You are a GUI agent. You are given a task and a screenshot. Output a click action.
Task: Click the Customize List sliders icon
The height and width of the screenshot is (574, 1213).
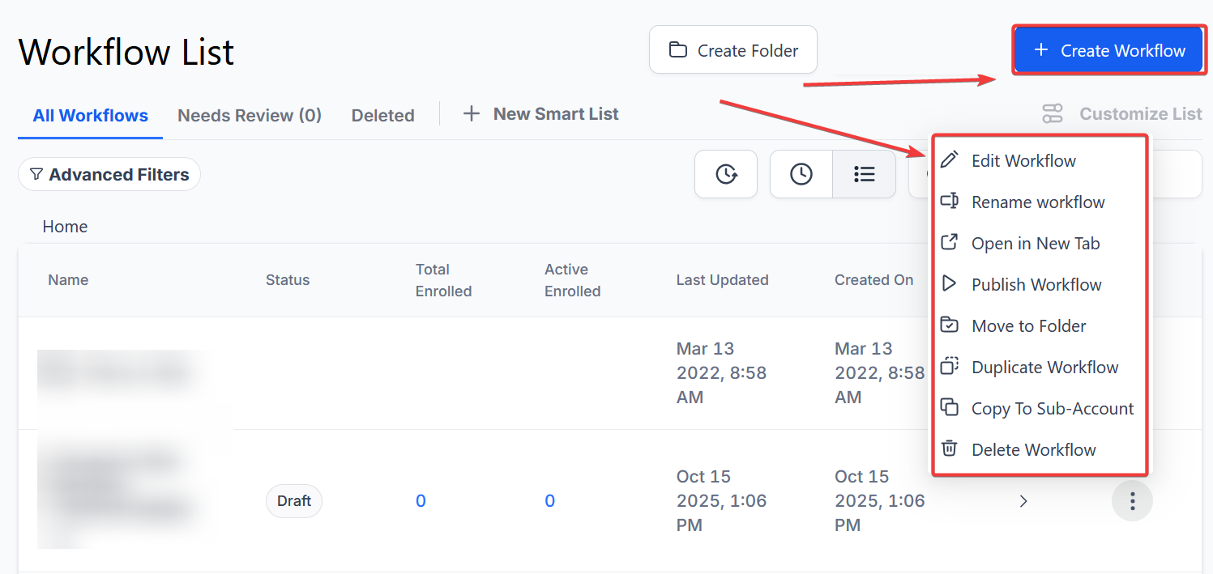pos(1053,114)
